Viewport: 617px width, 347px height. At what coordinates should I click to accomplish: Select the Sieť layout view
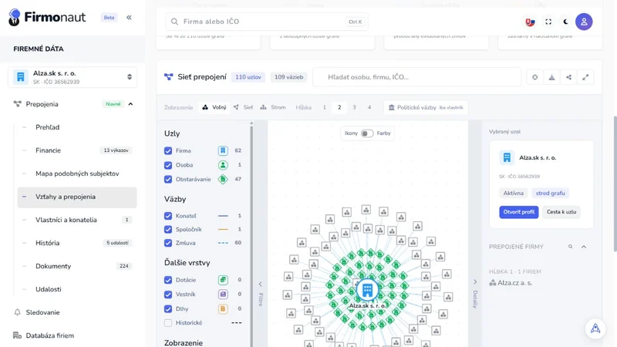pyautogui.click(x=243, y=107)
